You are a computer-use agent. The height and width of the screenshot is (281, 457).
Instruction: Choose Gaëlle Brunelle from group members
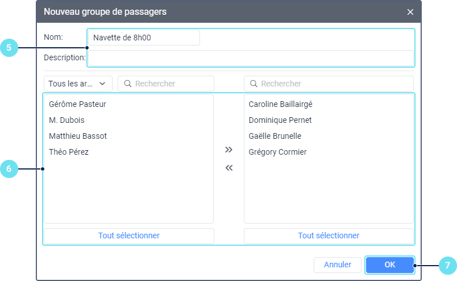pyautogui.click(x=275, y=136)
